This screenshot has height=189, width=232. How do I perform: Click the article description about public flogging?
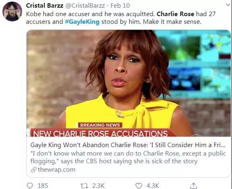pos(128,157)
